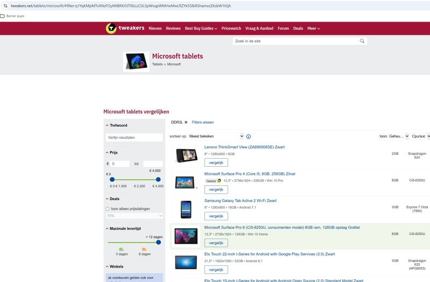Remove the DDR3L filter with the x
The width and height of the screenshot is (430, 282).
(x=186, y=122)
